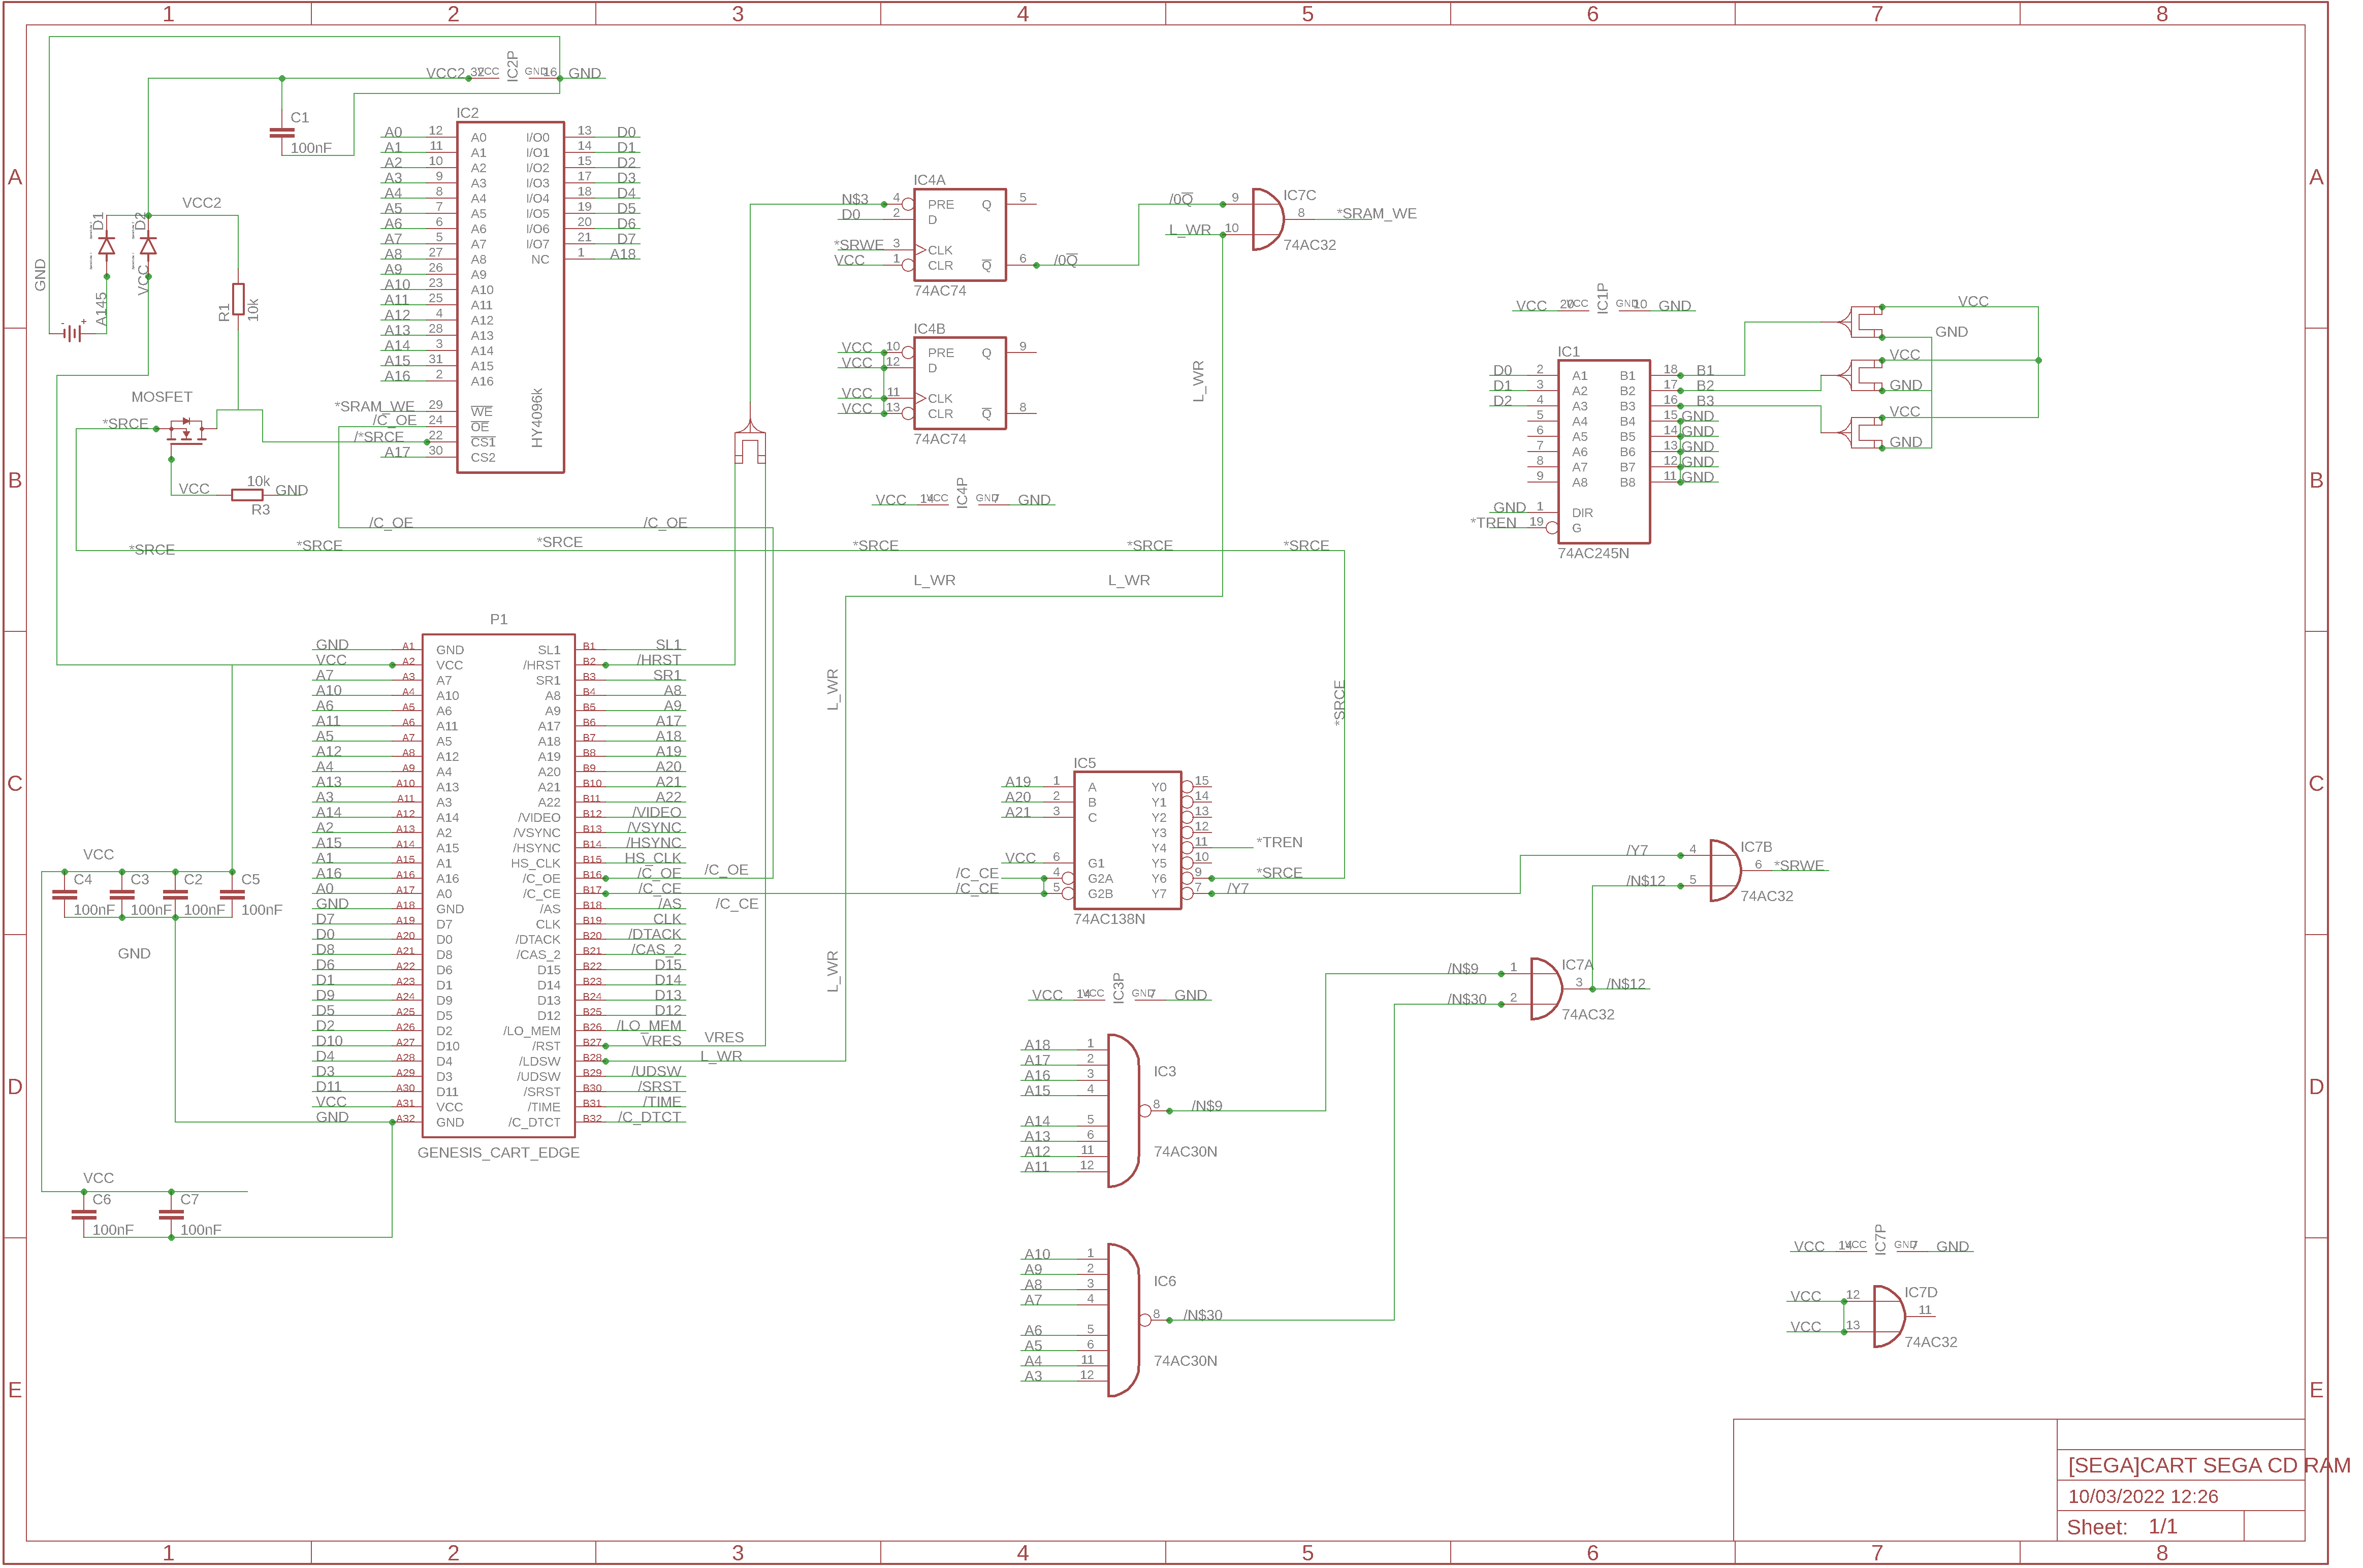Select diode D1 symbol
This screenshot has height=1568, width=2363.
[106, 246]
